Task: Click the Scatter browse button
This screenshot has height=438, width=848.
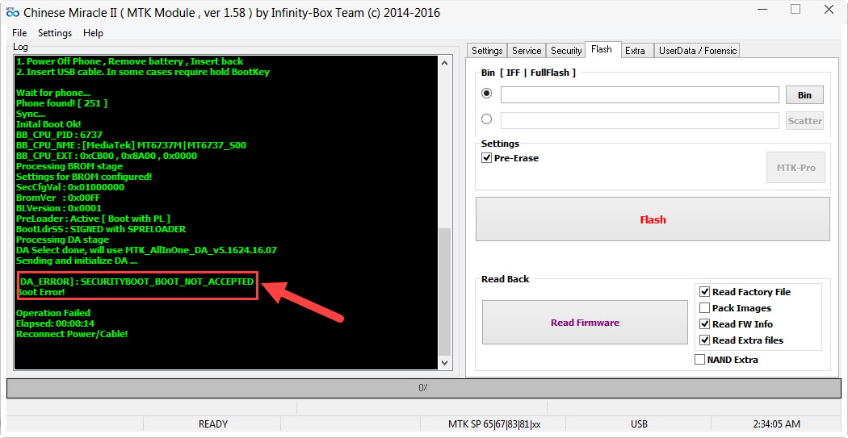Action: (804, 120)
